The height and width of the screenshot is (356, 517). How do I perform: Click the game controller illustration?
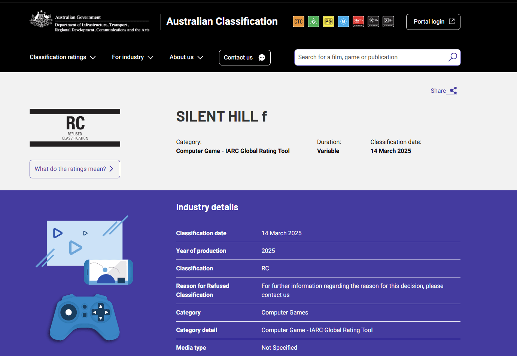[85, 317]
